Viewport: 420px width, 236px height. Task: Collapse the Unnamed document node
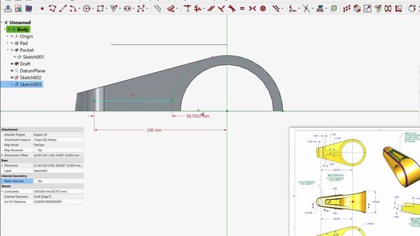coord(2,22)
